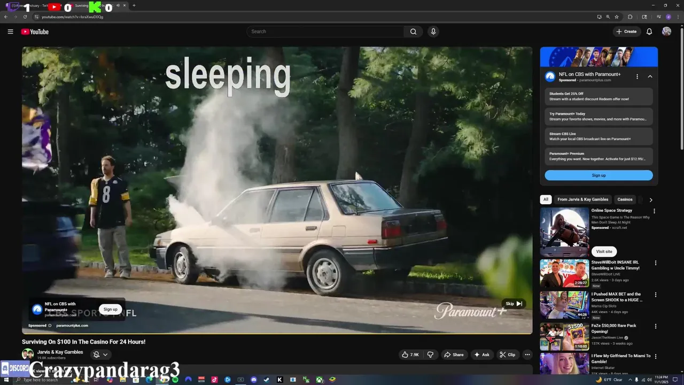Open the ad info icon beside Sponsored

click(x=50, y=326)
